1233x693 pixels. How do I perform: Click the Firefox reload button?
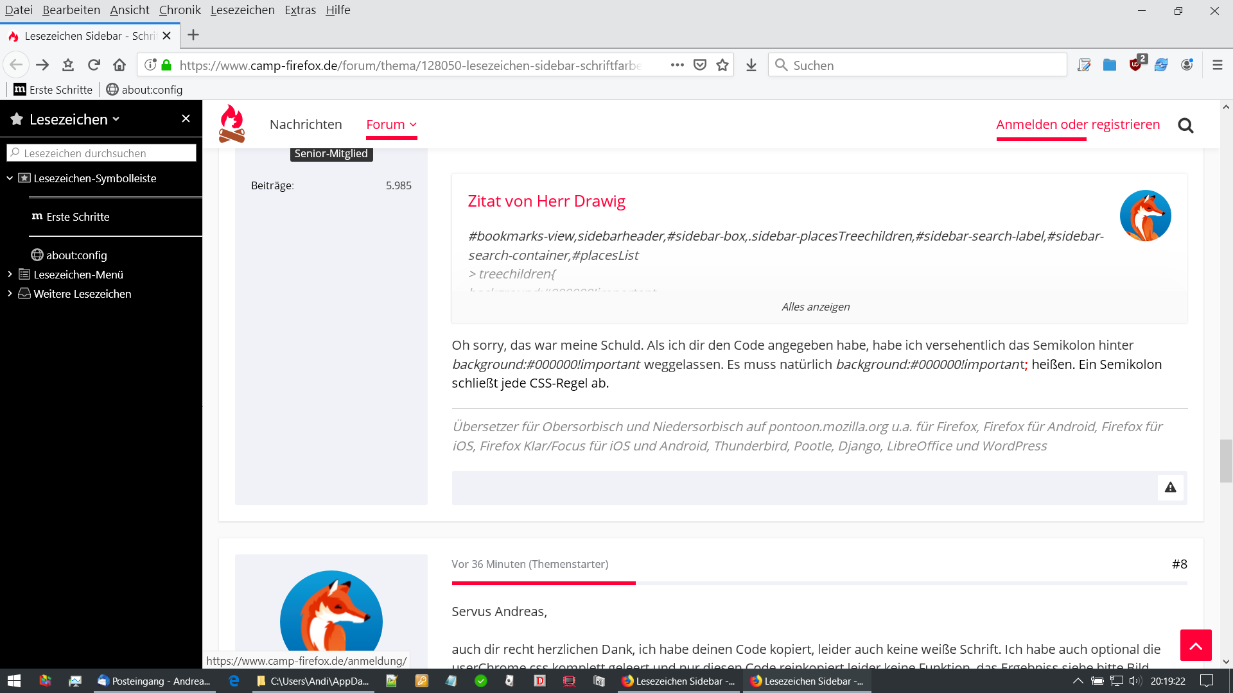pos(94,65)
